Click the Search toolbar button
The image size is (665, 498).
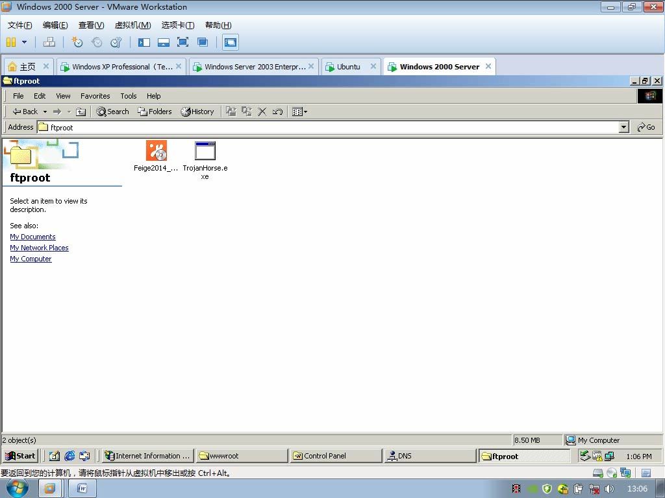click(112, 112)
